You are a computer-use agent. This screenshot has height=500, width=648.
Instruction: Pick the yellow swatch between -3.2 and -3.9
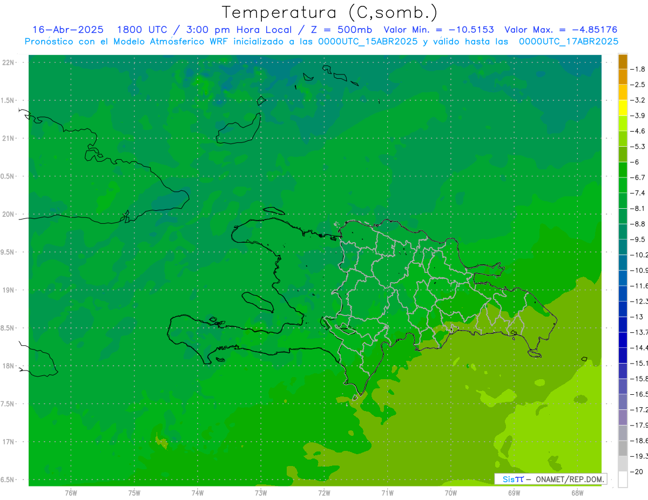[x=623, y=108]
